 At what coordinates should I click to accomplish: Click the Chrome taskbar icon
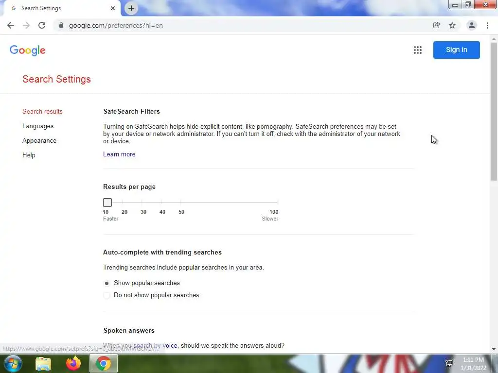104,363
